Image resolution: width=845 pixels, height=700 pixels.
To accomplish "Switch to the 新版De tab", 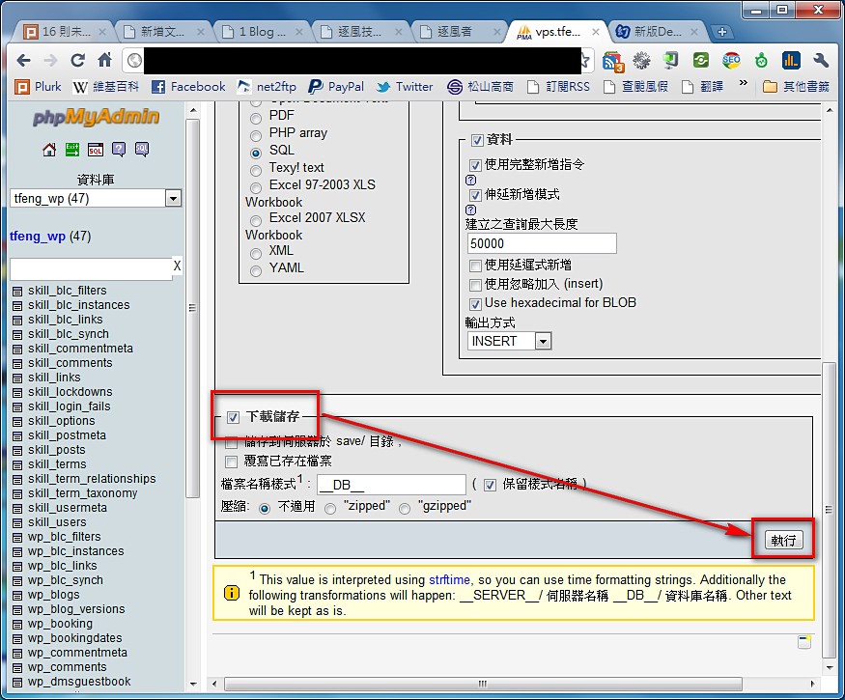I will 657,32.
